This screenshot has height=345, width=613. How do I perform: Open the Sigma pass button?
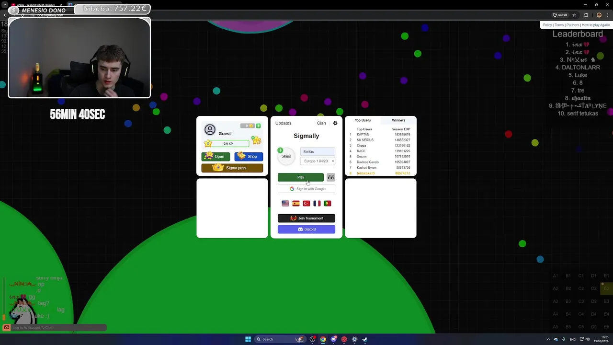(232, 168)
